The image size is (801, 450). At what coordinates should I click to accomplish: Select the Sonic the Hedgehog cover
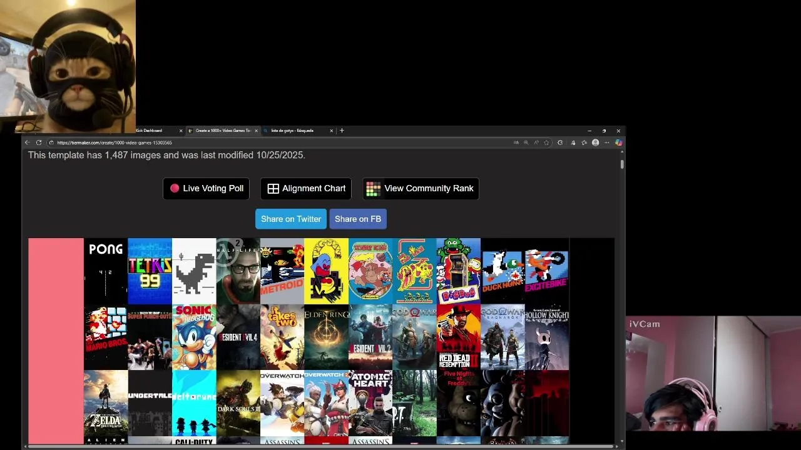tap(194, 337)
